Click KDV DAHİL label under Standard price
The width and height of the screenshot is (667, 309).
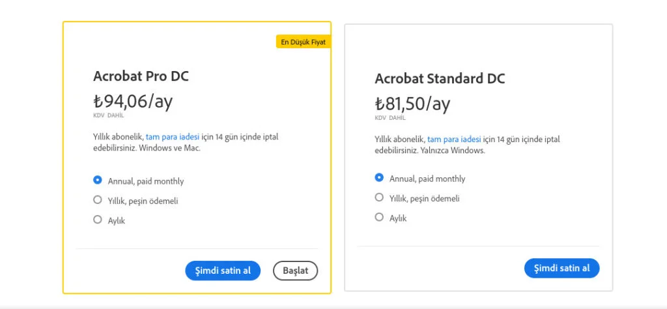390,118
